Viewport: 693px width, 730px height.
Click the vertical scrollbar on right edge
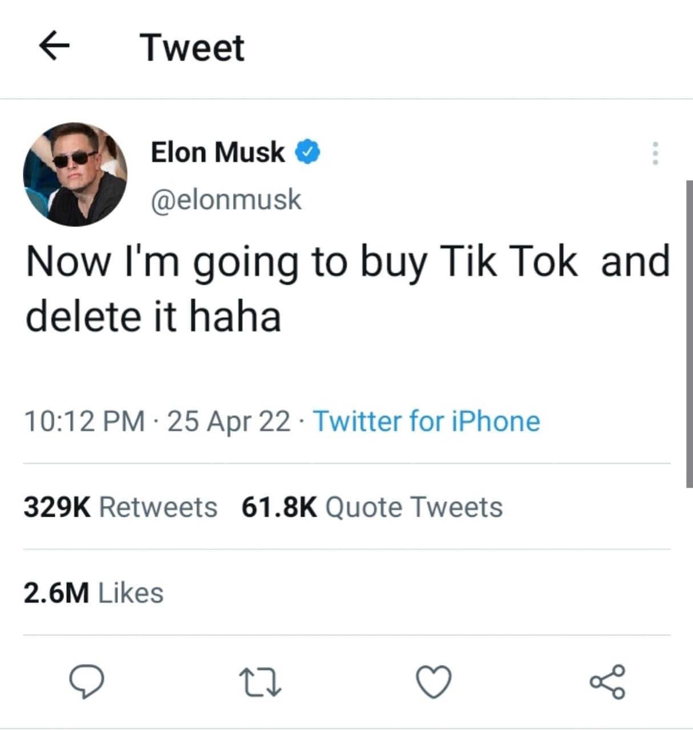click(689, 334)
